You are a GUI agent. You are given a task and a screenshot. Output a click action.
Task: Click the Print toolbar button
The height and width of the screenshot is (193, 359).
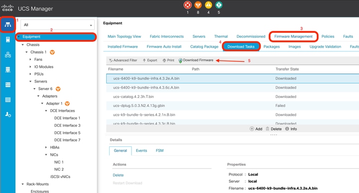[x=169, y=60]
